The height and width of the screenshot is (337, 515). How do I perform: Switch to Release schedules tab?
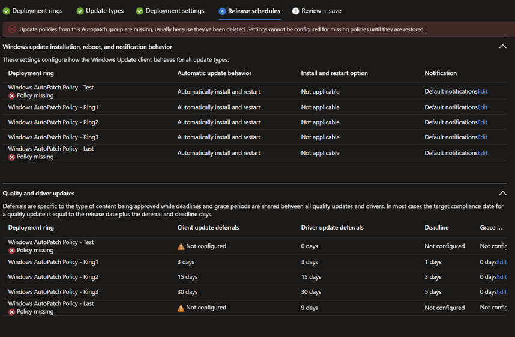pos(254,11)
